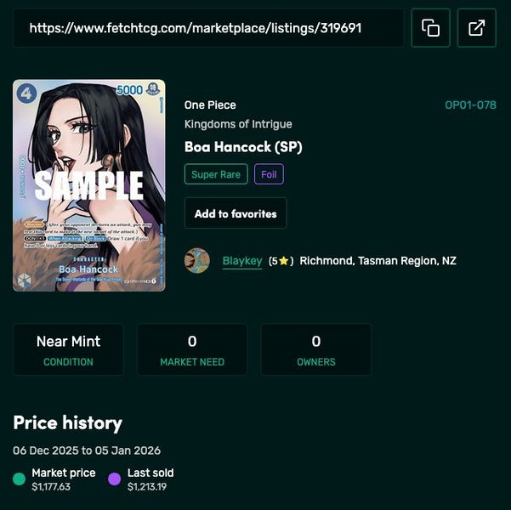Screen dimensions: 511x510
Task: Click the Market Need stat box
Action: coord(192,349)
